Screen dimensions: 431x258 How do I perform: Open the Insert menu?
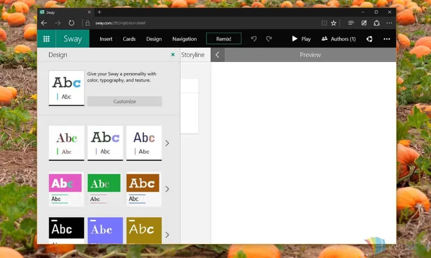click(x=106, y=39)
